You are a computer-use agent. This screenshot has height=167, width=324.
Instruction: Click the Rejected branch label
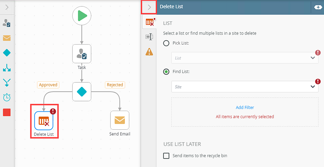pyautogui.click(x=115, y=85)
